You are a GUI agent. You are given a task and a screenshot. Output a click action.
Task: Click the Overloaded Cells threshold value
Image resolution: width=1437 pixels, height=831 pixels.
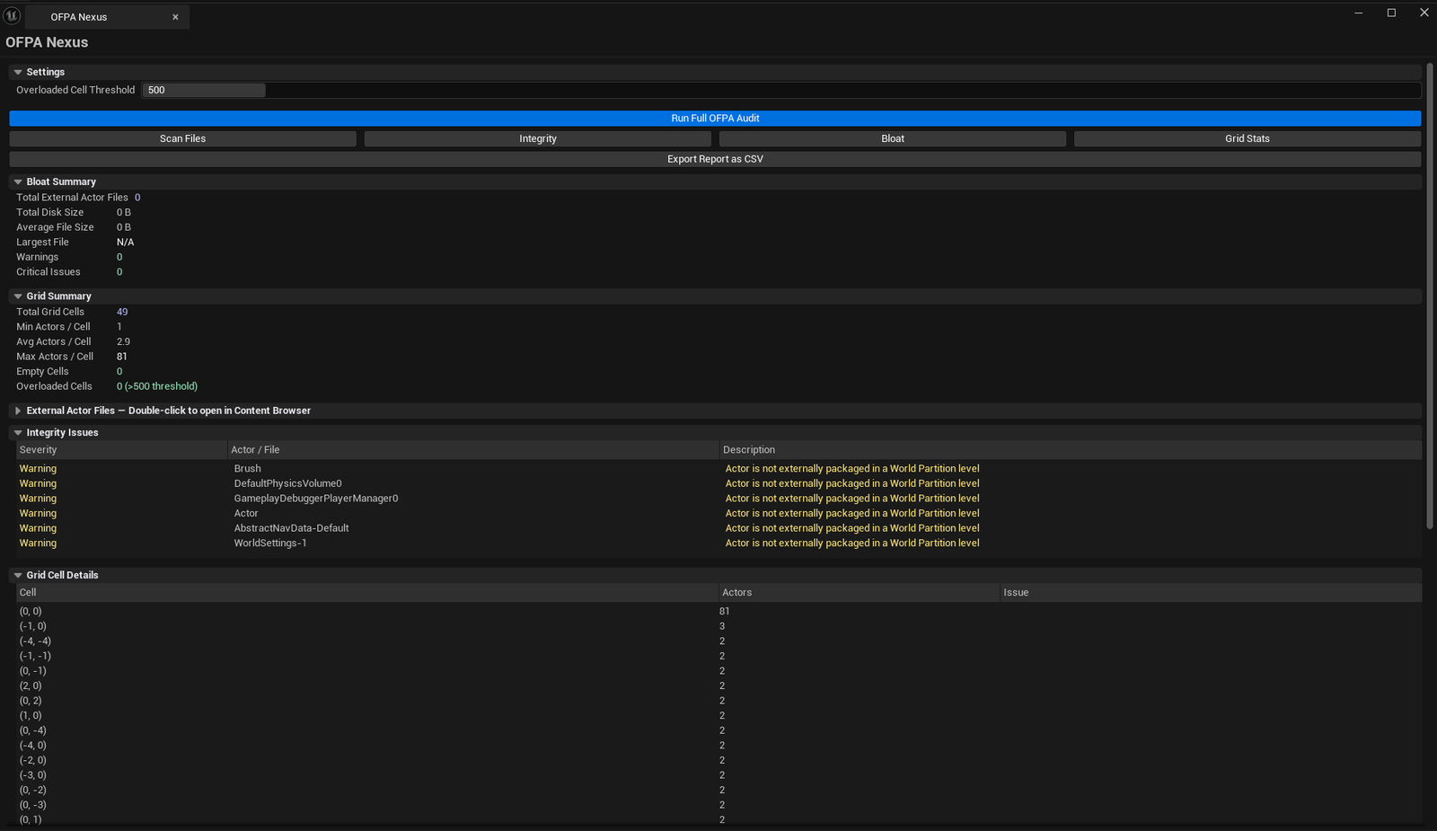coord(157,386)
